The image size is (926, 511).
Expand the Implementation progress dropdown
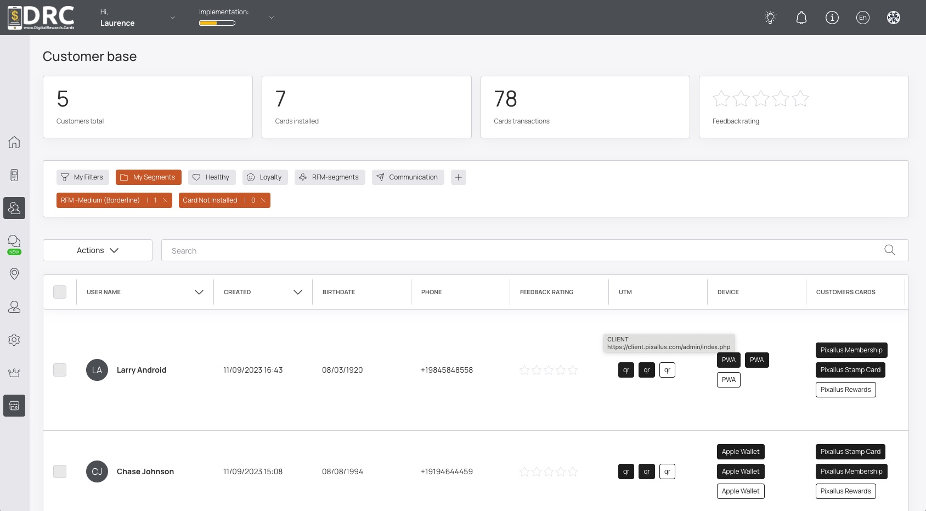coord(271,18)
